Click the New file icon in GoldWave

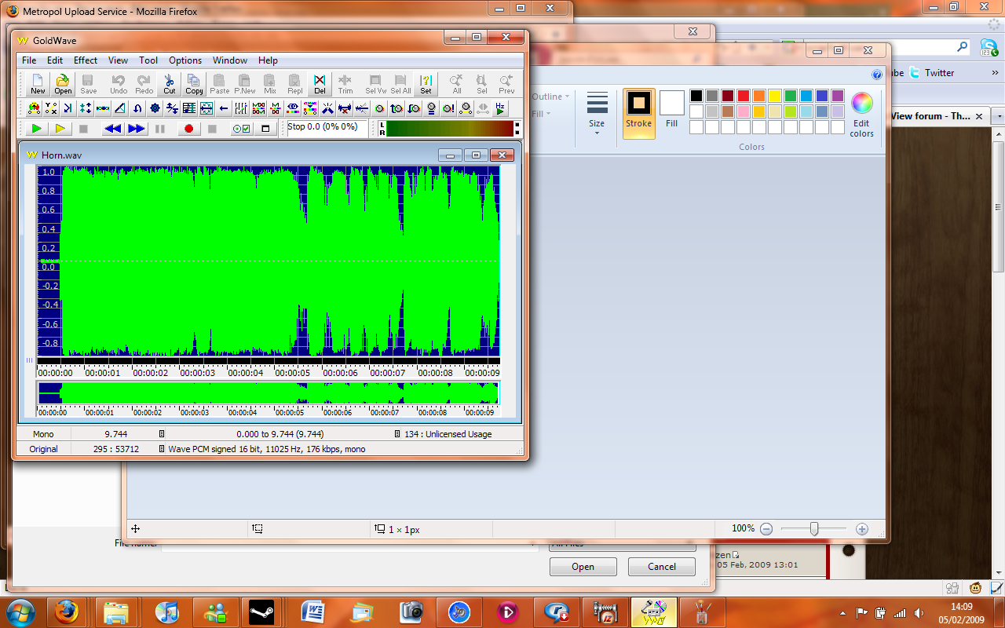click(x=38, y=84)
